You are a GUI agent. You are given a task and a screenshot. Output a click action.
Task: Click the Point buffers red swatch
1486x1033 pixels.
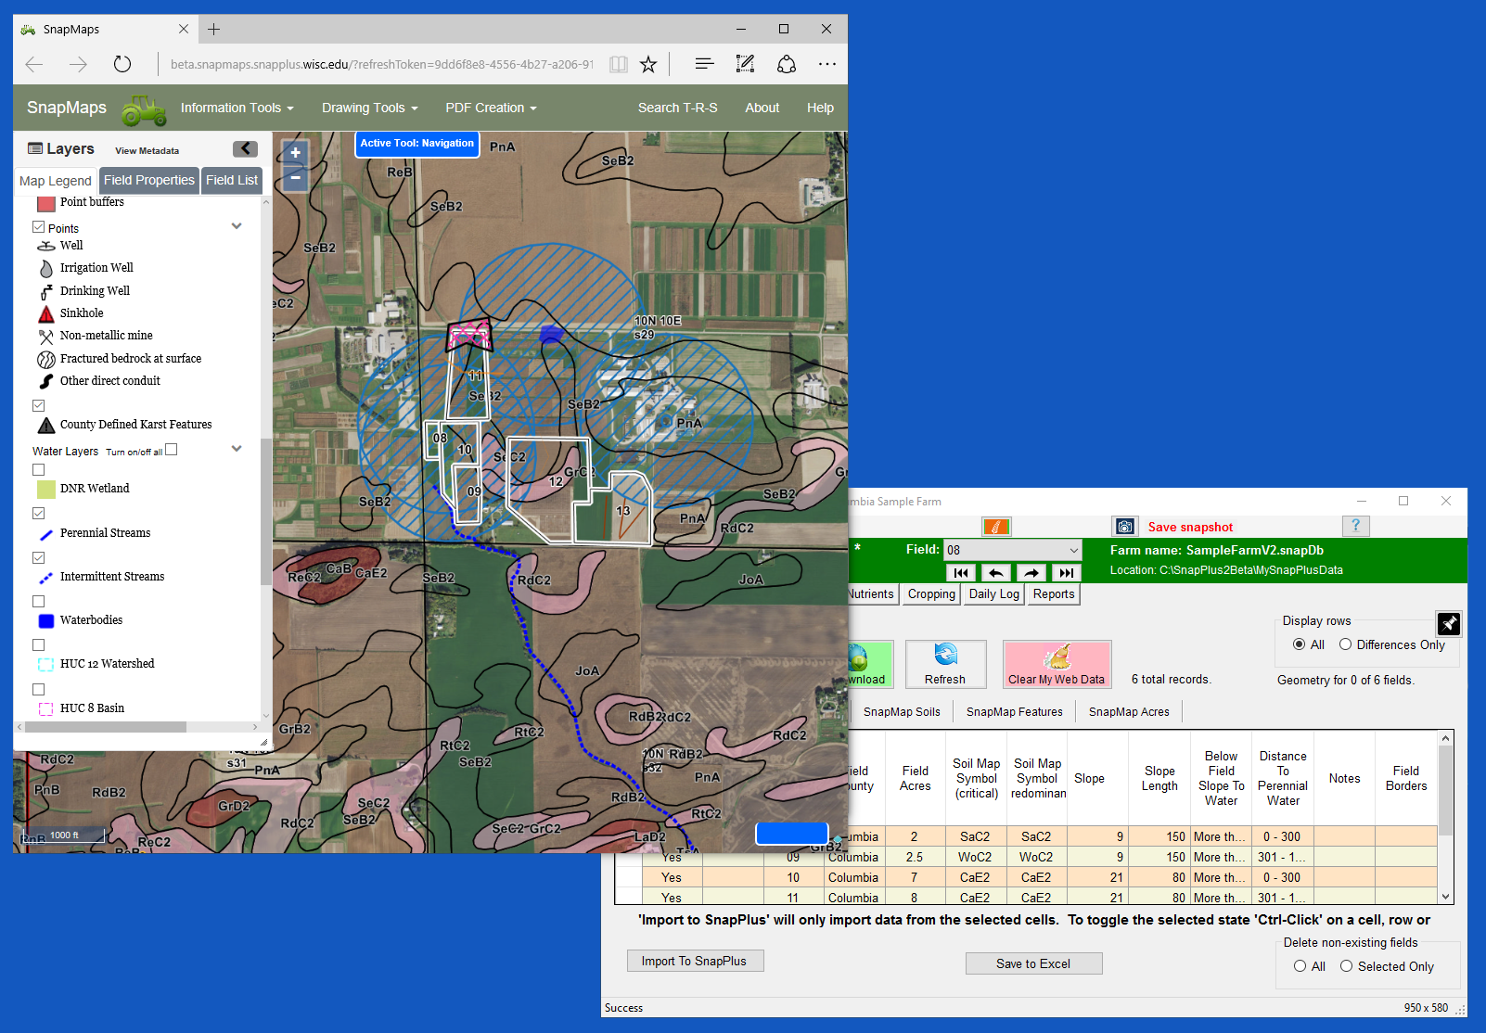tap(46, 203)
